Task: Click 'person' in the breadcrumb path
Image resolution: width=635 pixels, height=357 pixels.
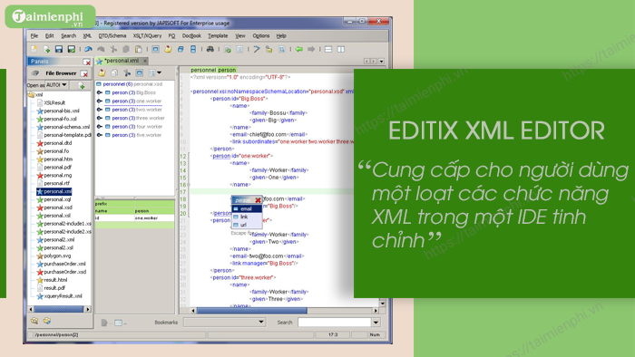Action: (227, 70)
